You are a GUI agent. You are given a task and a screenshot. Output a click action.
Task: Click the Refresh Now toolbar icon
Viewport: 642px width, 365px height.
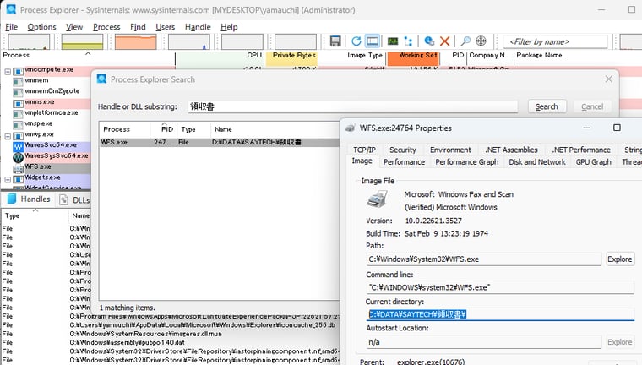pos(356,41)
